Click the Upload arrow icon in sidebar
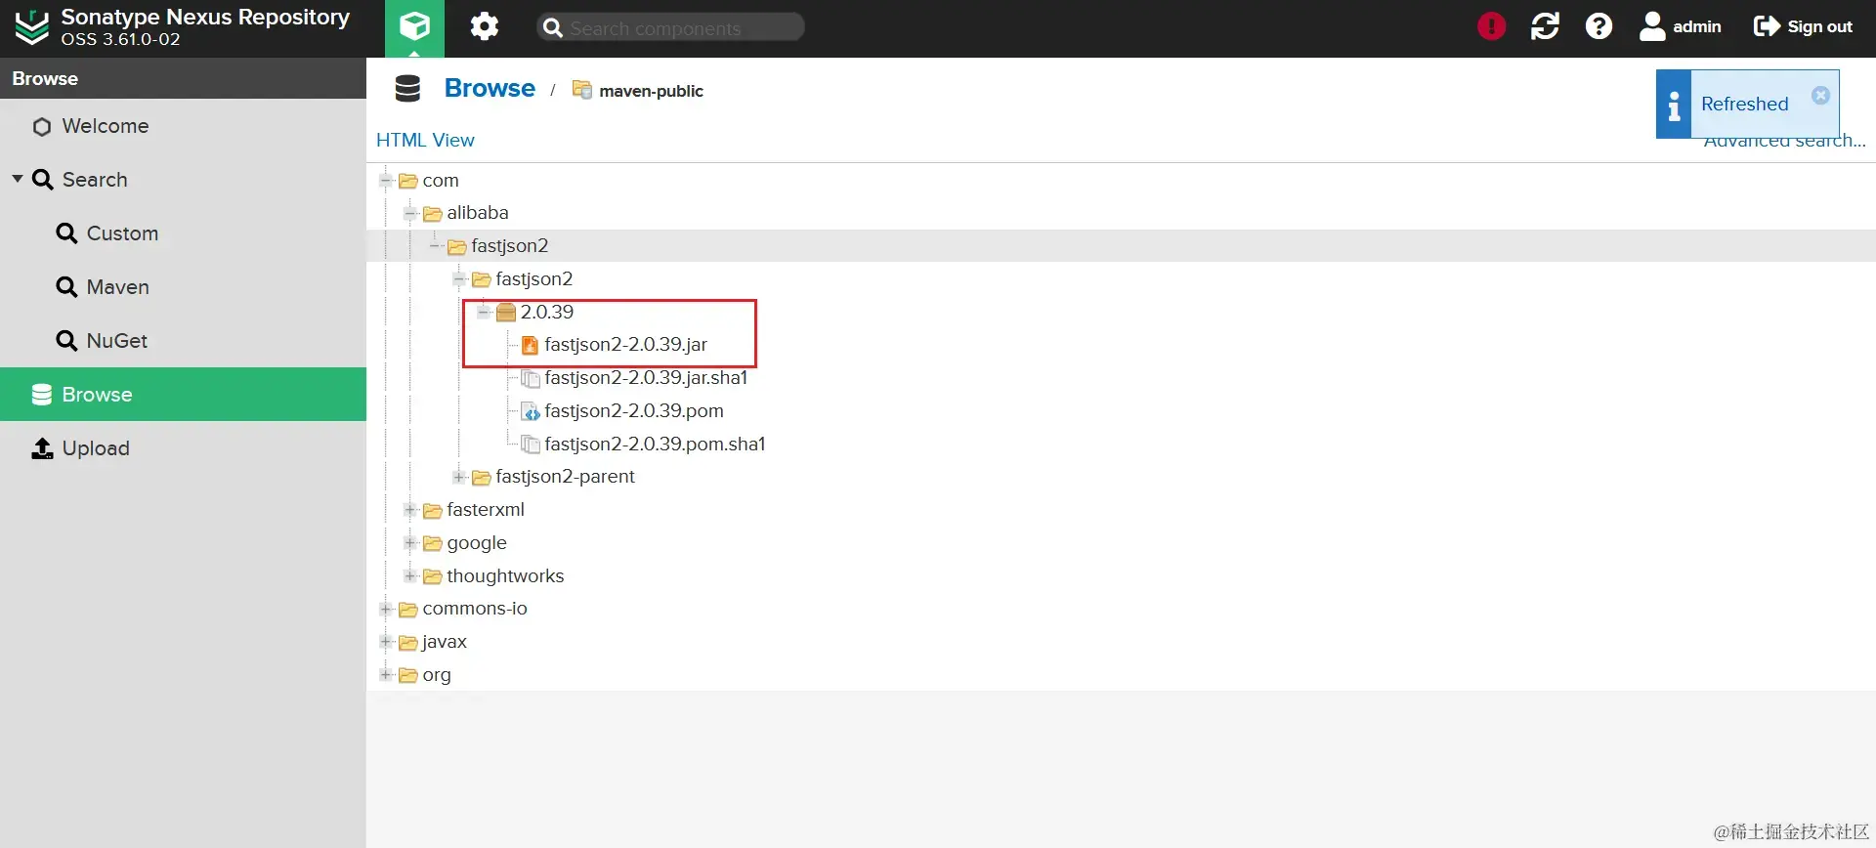Image resolution: width=1876 pixels, height=848 pixels. click(x=42, y=448)
